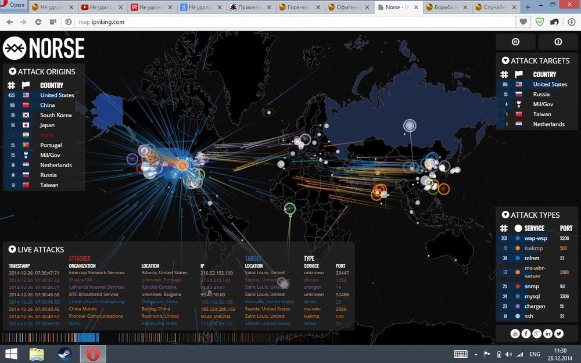Select South Korea origin row
This screenshot has width=581, height=363.
pos(45,115)
